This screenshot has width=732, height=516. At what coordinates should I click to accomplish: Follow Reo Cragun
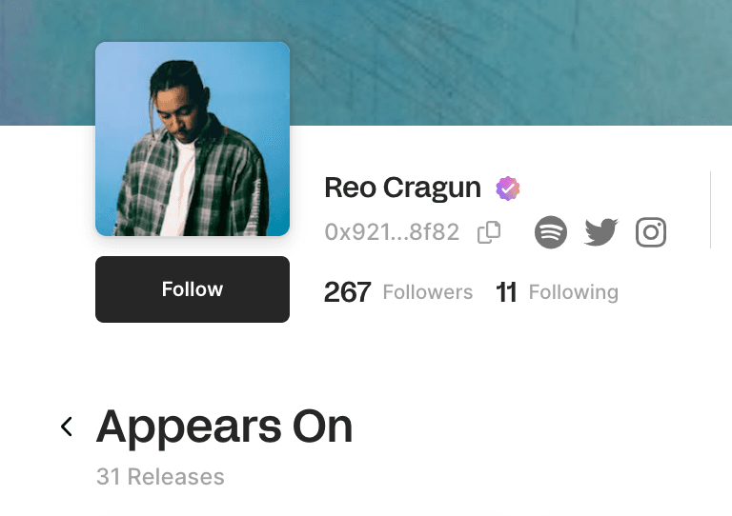click(193, 289)
